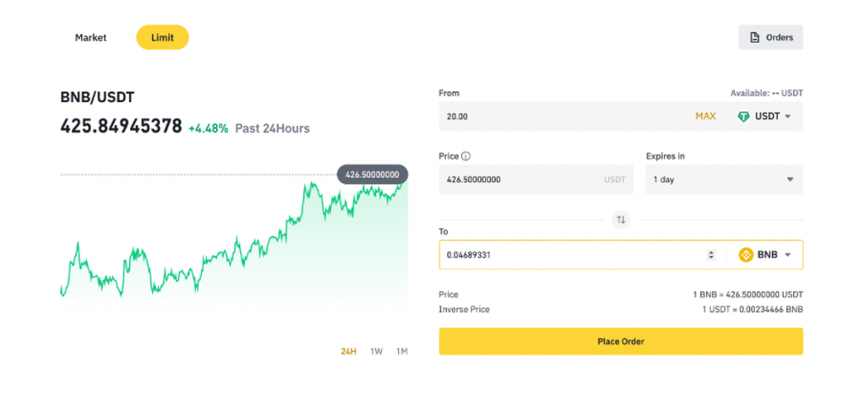Click the Orders document icon
Image resolution: width=865 pixels, height=405 pixels.
tap(754, 38)
